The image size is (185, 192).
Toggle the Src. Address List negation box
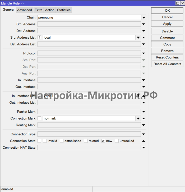point(39,38)
